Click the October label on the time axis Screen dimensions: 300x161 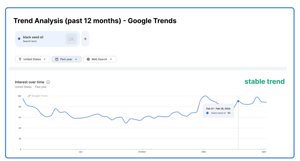coord(142,152)
